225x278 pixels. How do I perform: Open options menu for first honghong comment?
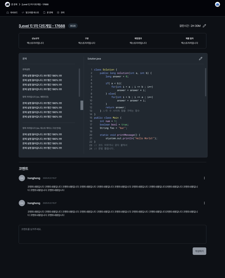click(204, 178)
